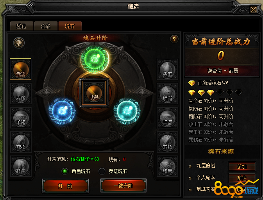Select the 腰带 belt slot icon

(x=167, y=166)
